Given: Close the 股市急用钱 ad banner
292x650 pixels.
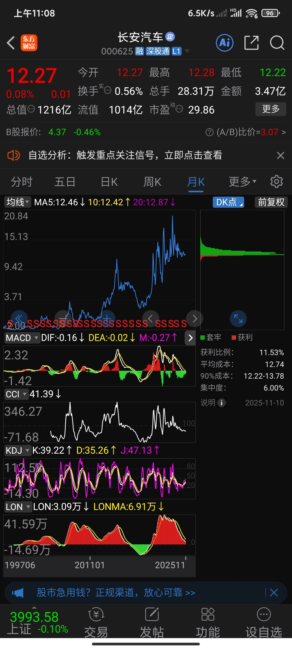Looking at the screenshot, I should [274, 593].
